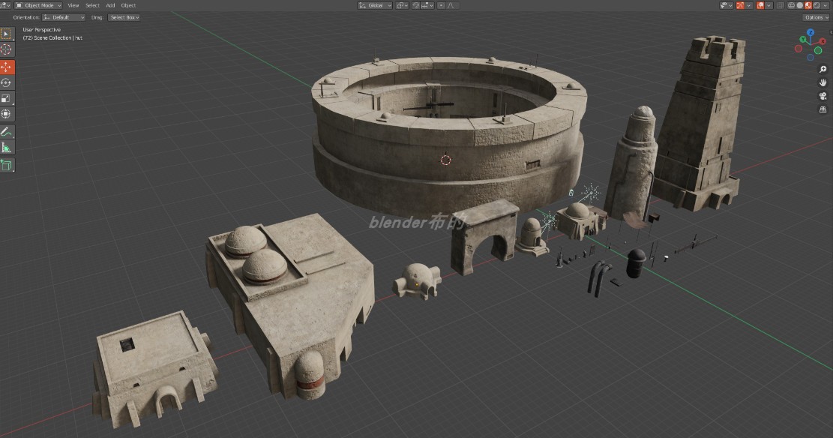Select the Transform tool
This screenshot has width=833, height=438.
coord(7,114)
